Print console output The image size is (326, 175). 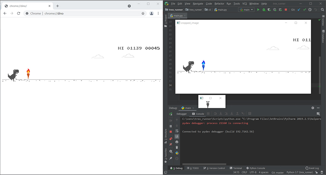177,142
